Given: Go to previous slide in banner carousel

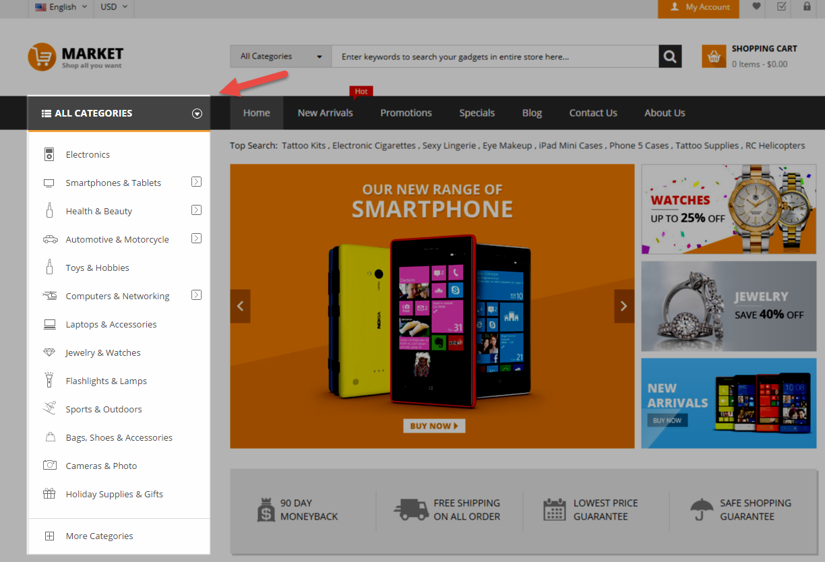Looking at the screenshot, I should tap(241, 306).
